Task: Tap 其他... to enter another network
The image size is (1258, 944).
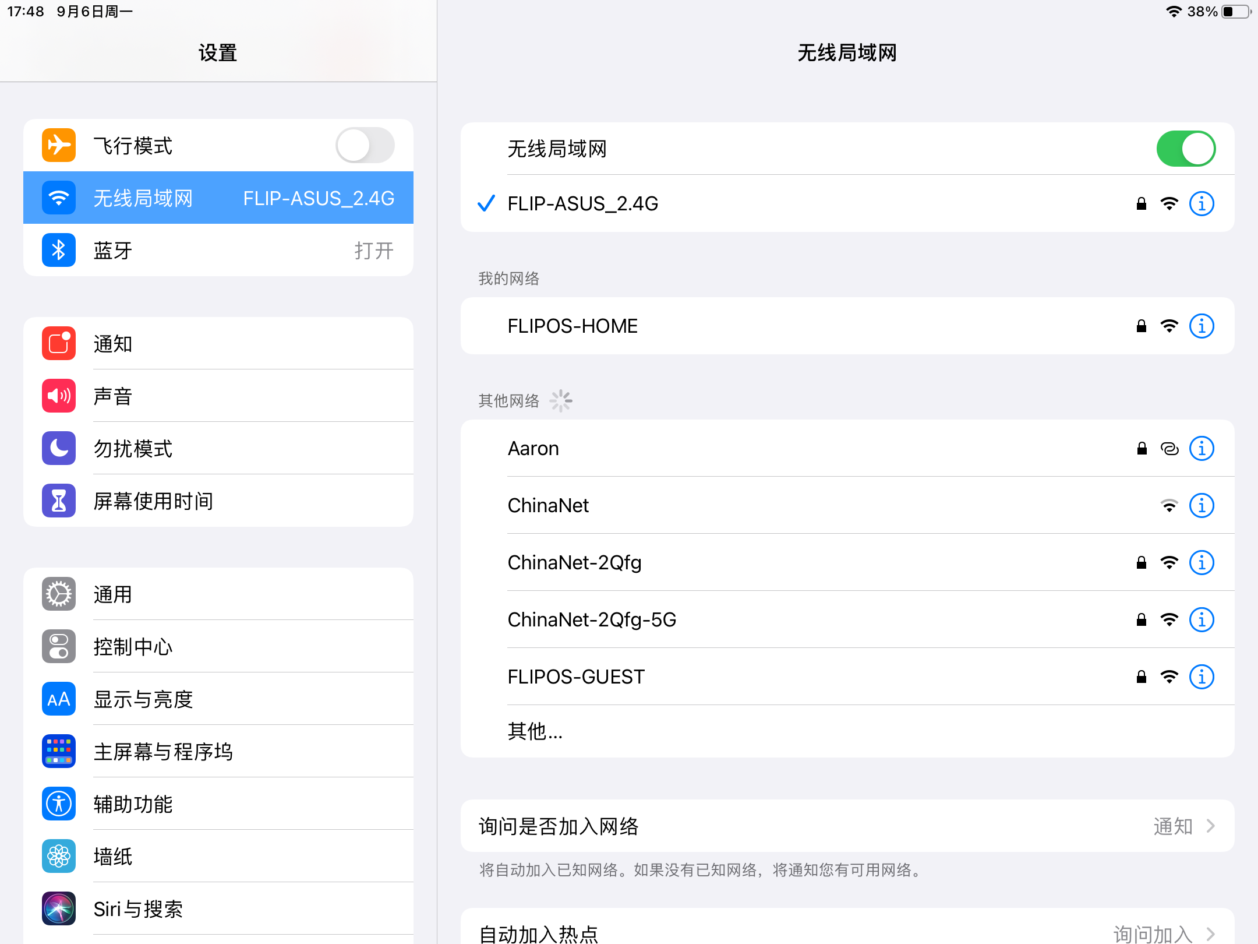Action: tap(847, 731)
